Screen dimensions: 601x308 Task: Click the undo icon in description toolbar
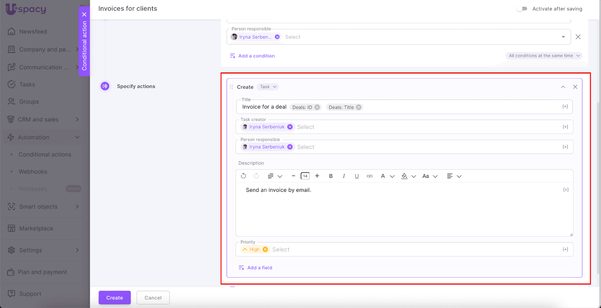[243, 176]
